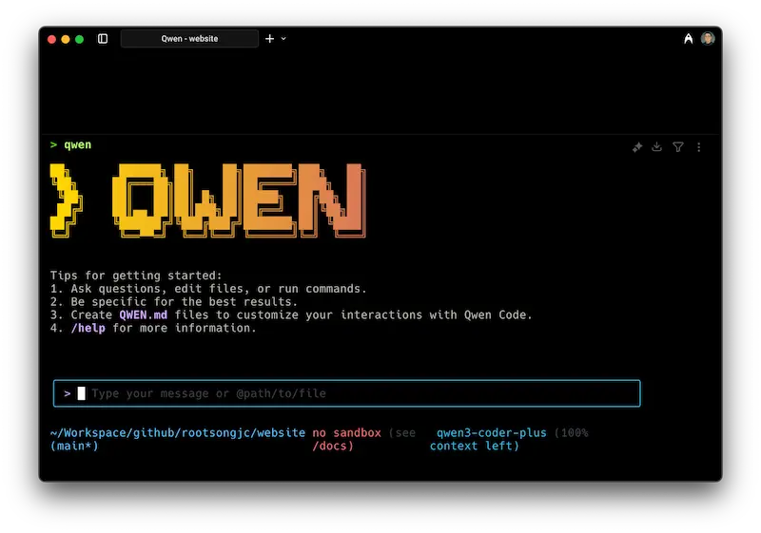Focus the 'Type your message' input field
The width and height of the screenshot is (761, 533).
pyautogui.click(x=347, y=393)
